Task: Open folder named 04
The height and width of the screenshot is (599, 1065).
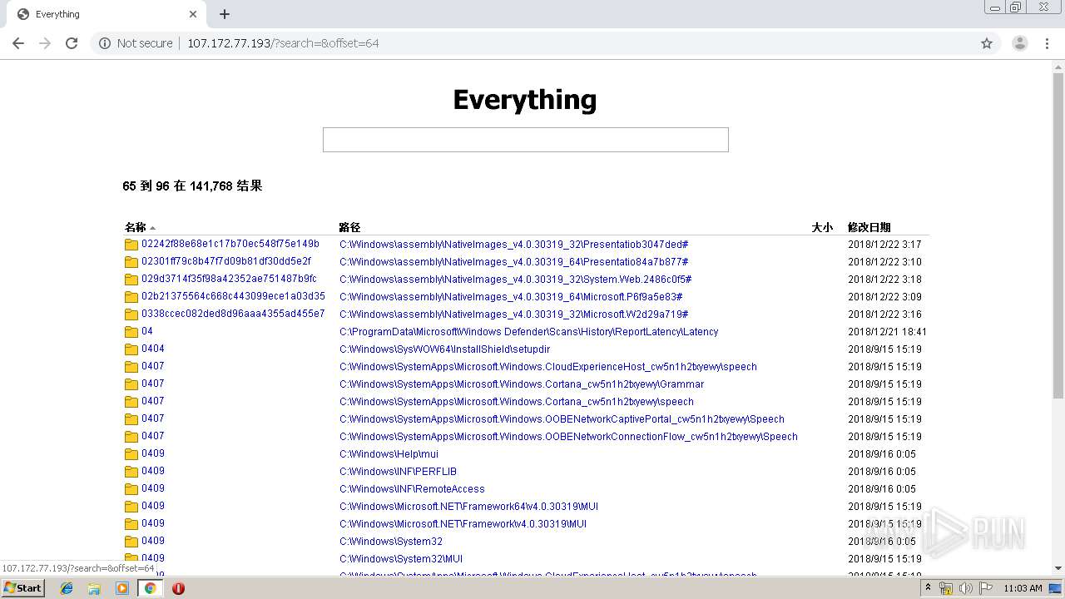Action: click(x=147, y=331)
